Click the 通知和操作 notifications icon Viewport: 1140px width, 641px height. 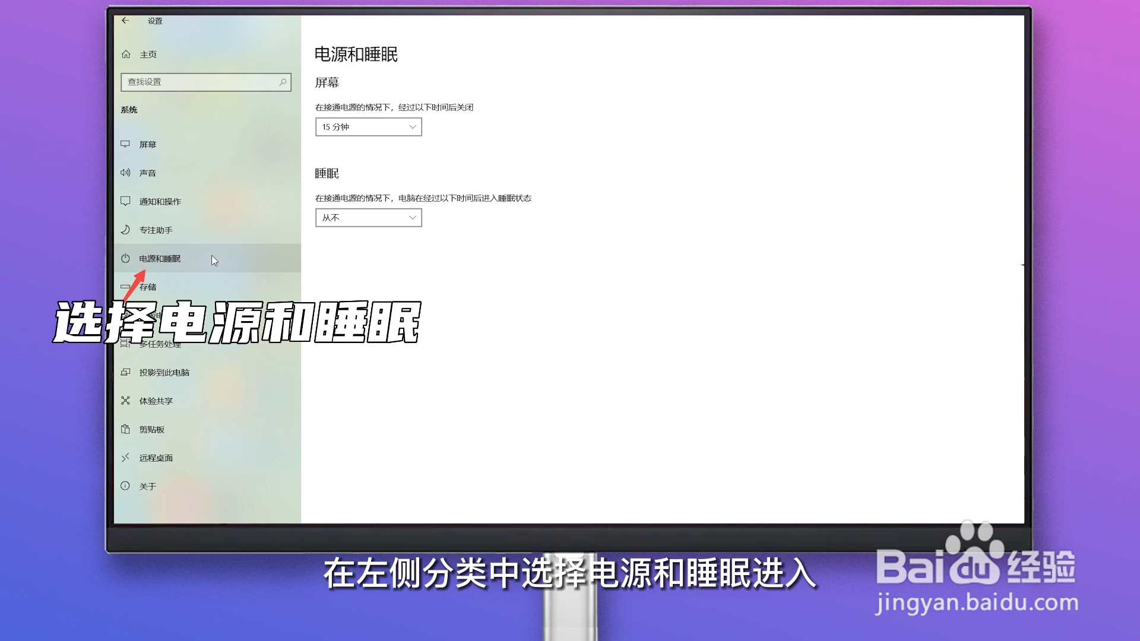pyautogui.click(x=125, y=201)
